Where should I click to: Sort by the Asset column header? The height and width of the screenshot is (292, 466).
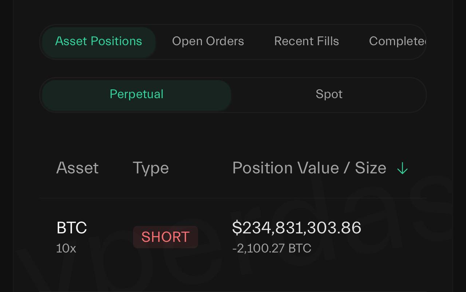pyautogui.click(x=77, y=168)
